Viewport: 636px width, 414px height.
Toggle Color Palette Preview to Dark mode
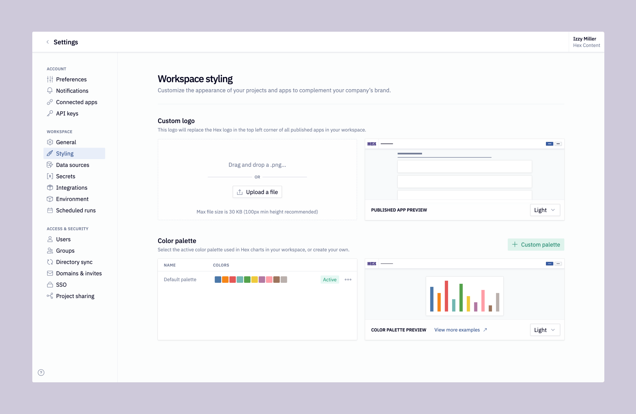point(545,329)
